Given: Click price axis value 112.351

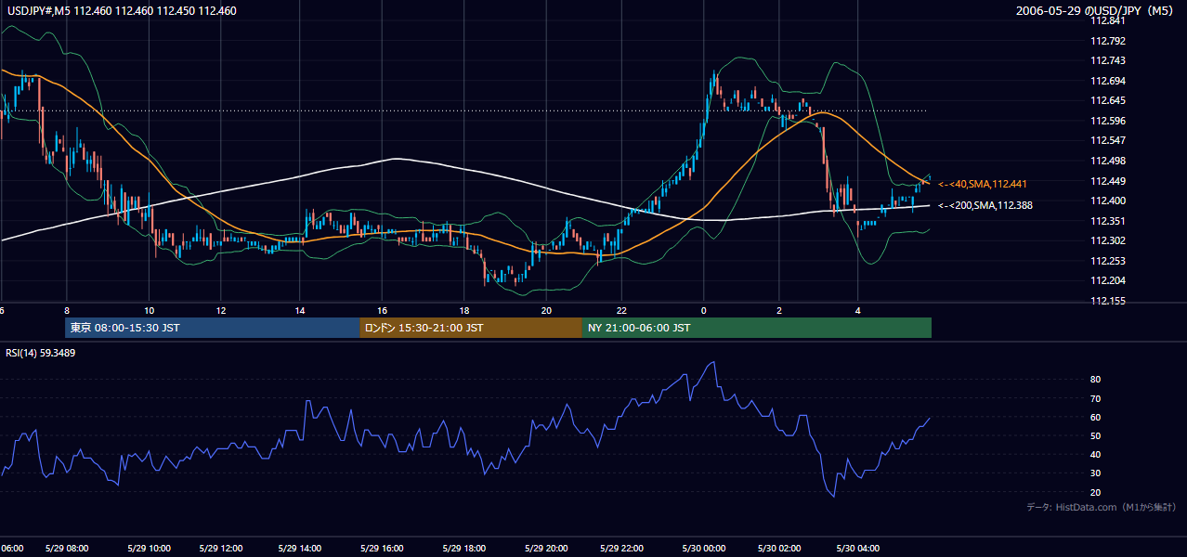Looking at the screenshot, I should click(1109, 221).
